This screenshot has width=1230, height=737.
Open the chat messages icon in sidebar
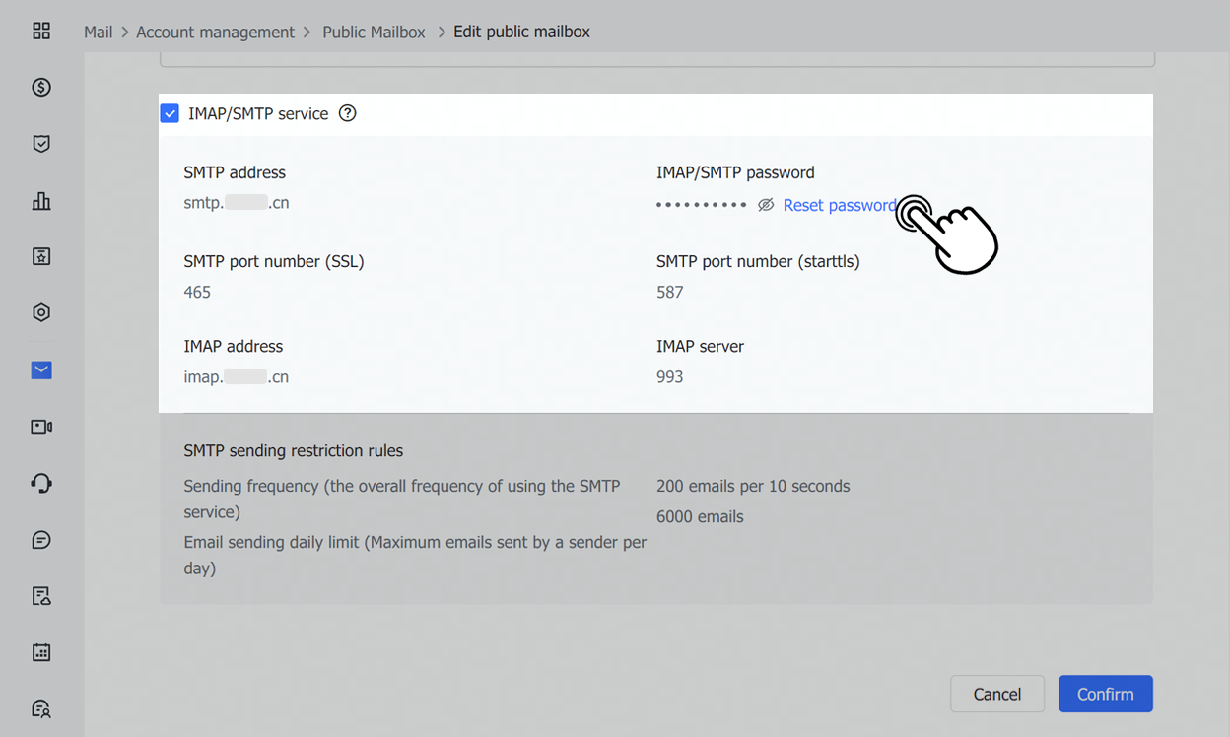(x=40, y=539)
